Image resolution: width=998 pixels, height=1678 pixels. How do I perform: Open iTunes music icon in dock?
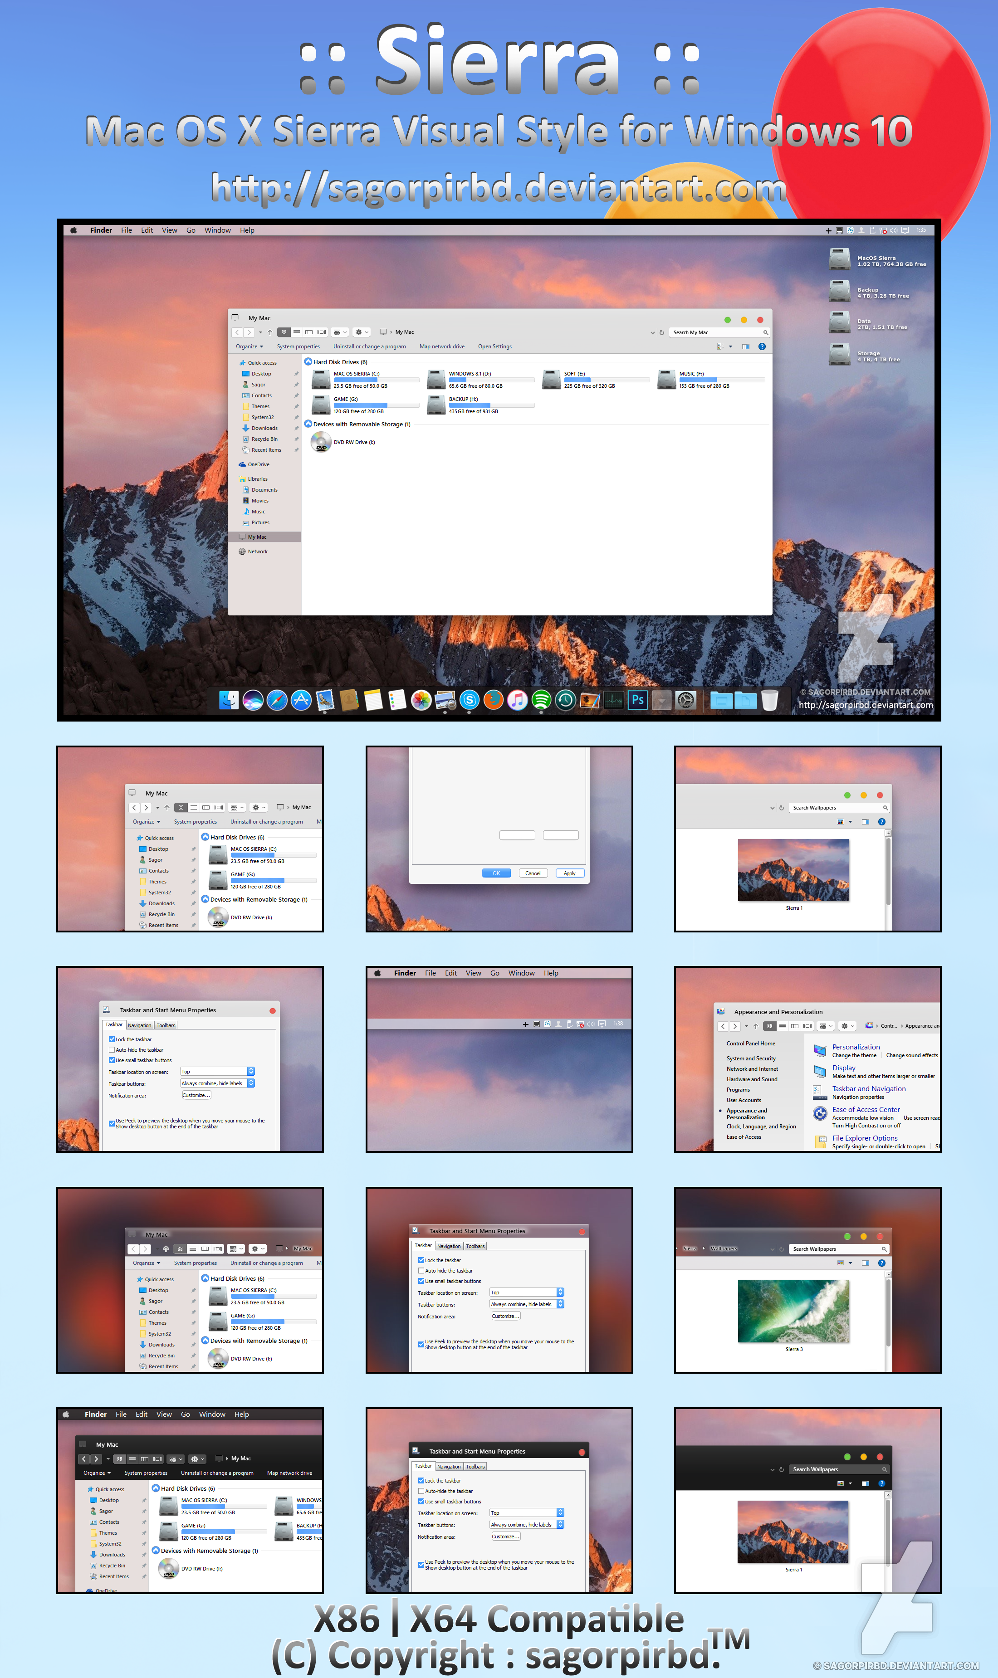[x=517, y=700]
